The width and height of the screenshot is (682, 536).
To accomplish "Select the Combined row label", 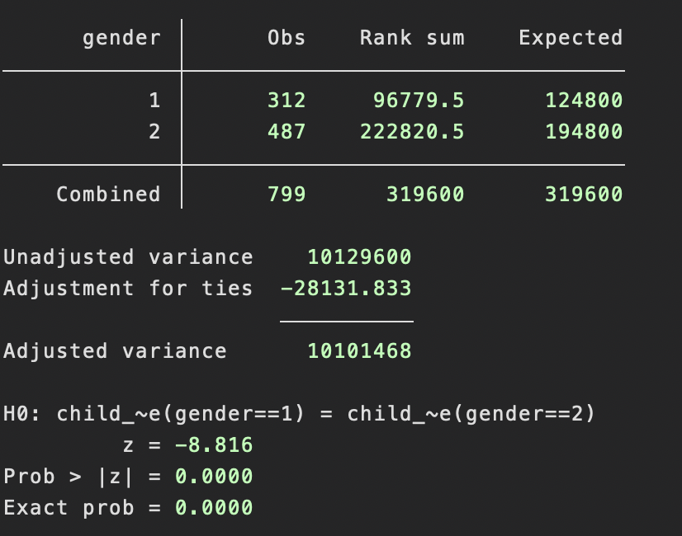I will [108, 194].
